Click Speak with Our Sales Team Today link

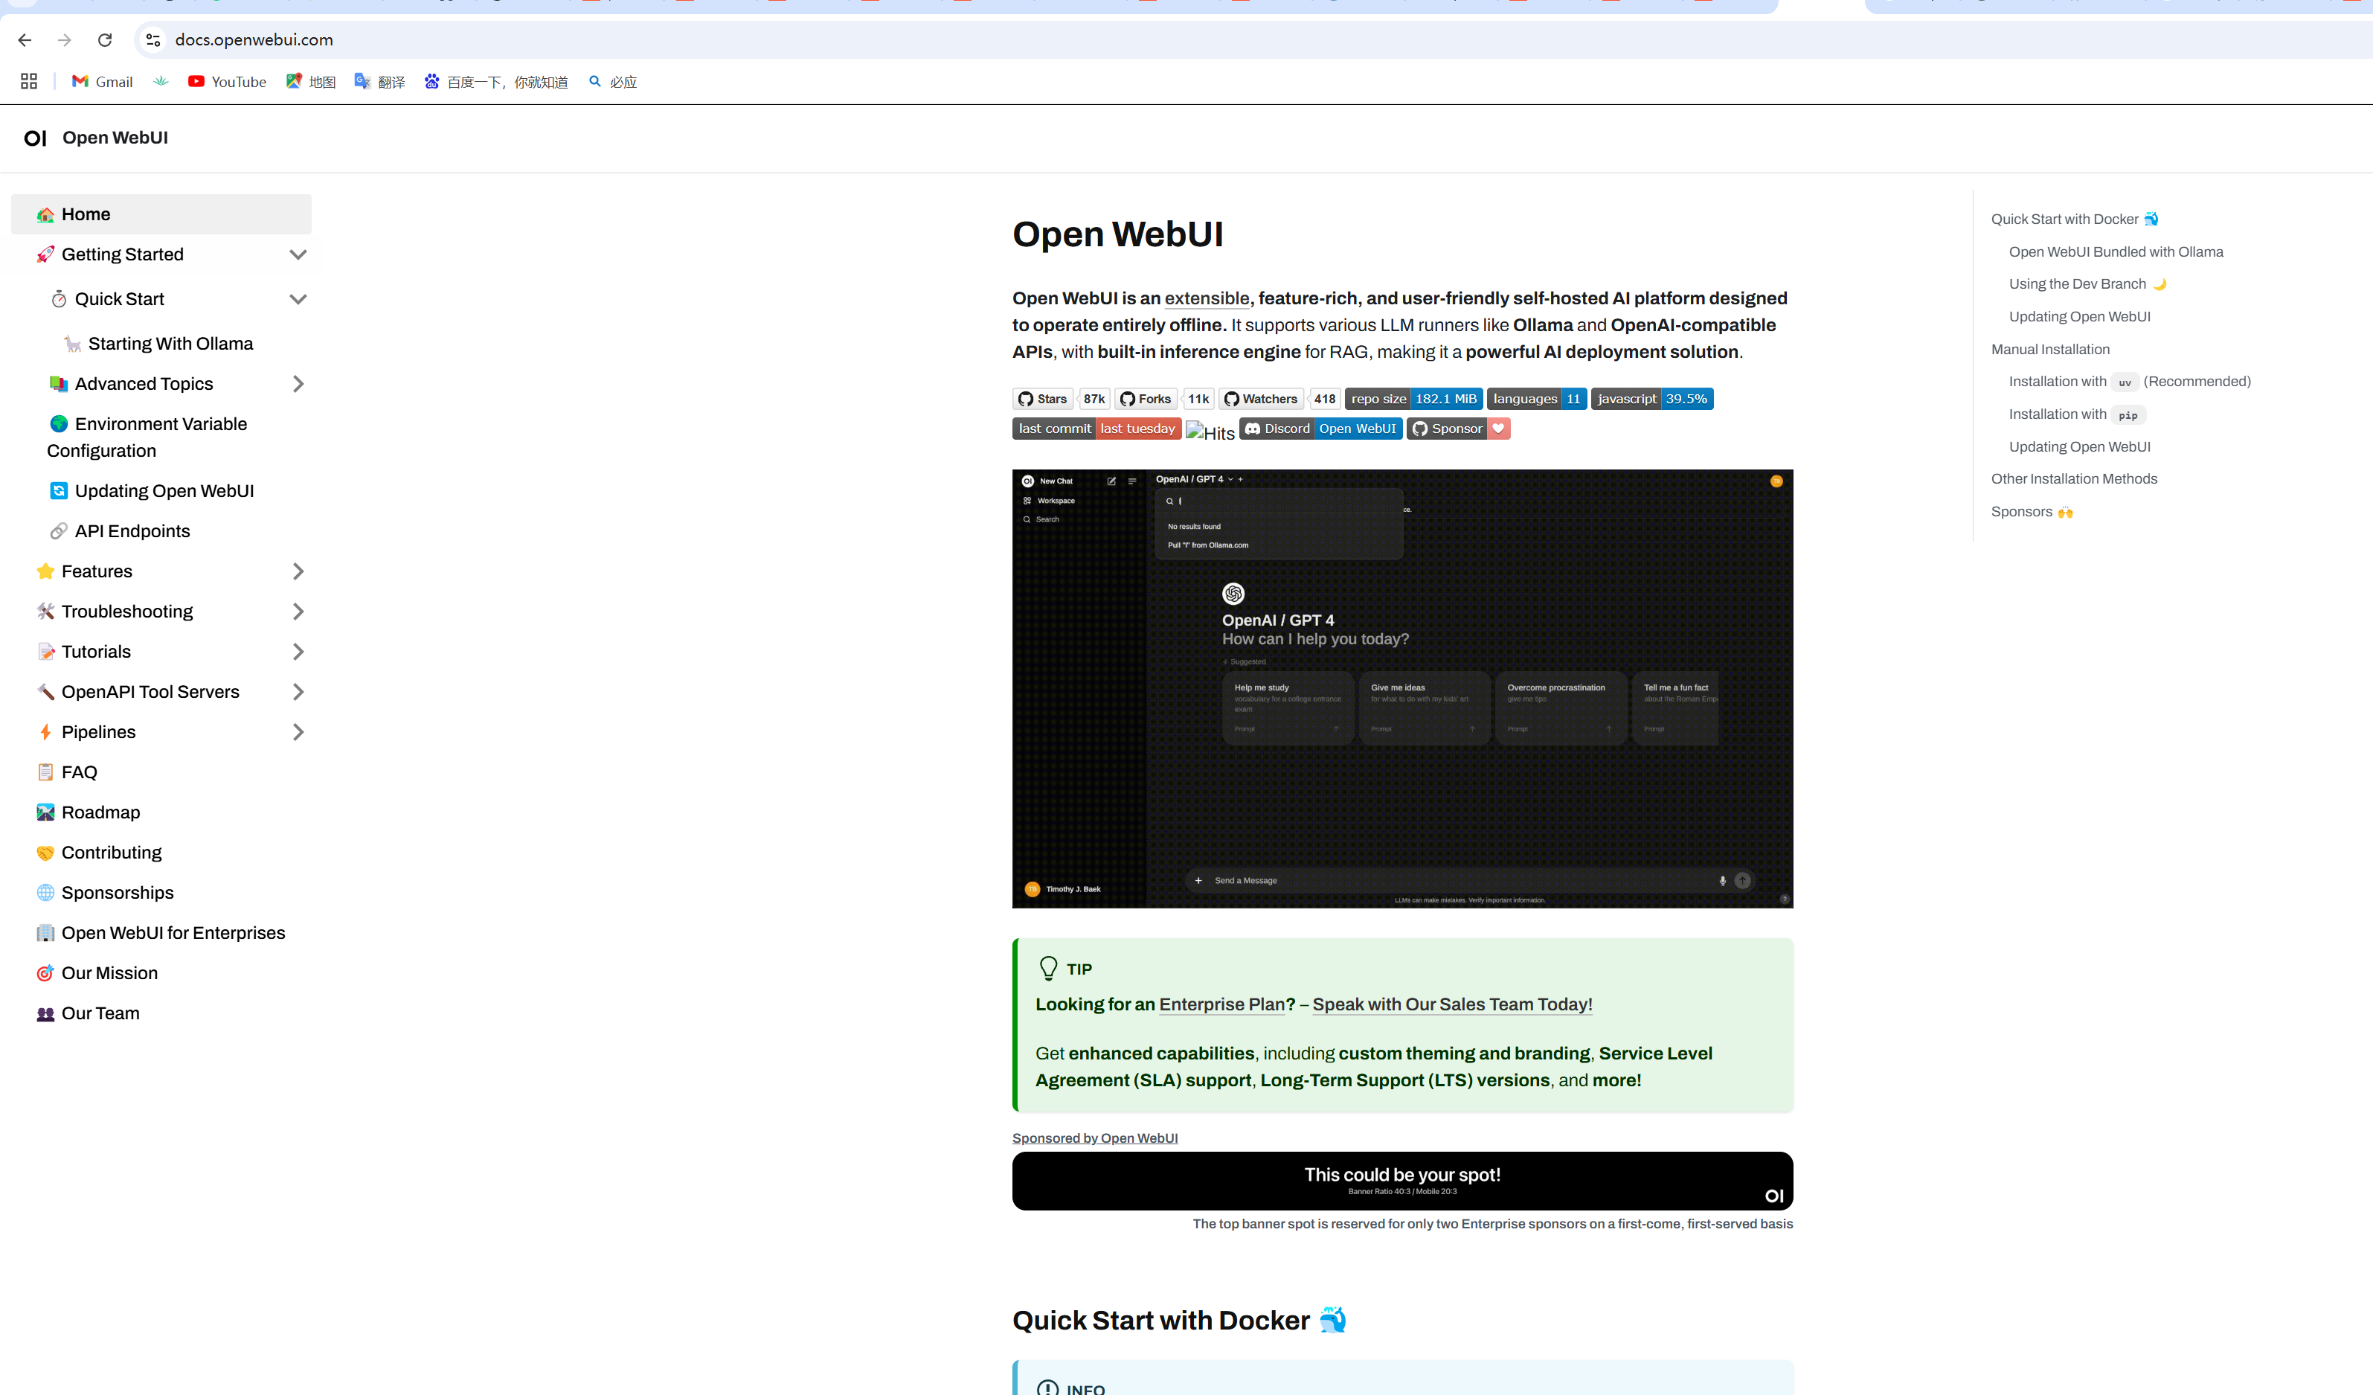pyautogui.click(x=1452, y=1004)
